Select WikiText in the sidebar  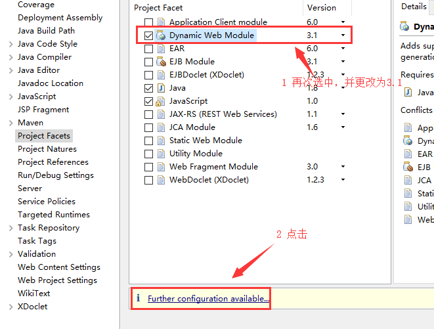33,294
